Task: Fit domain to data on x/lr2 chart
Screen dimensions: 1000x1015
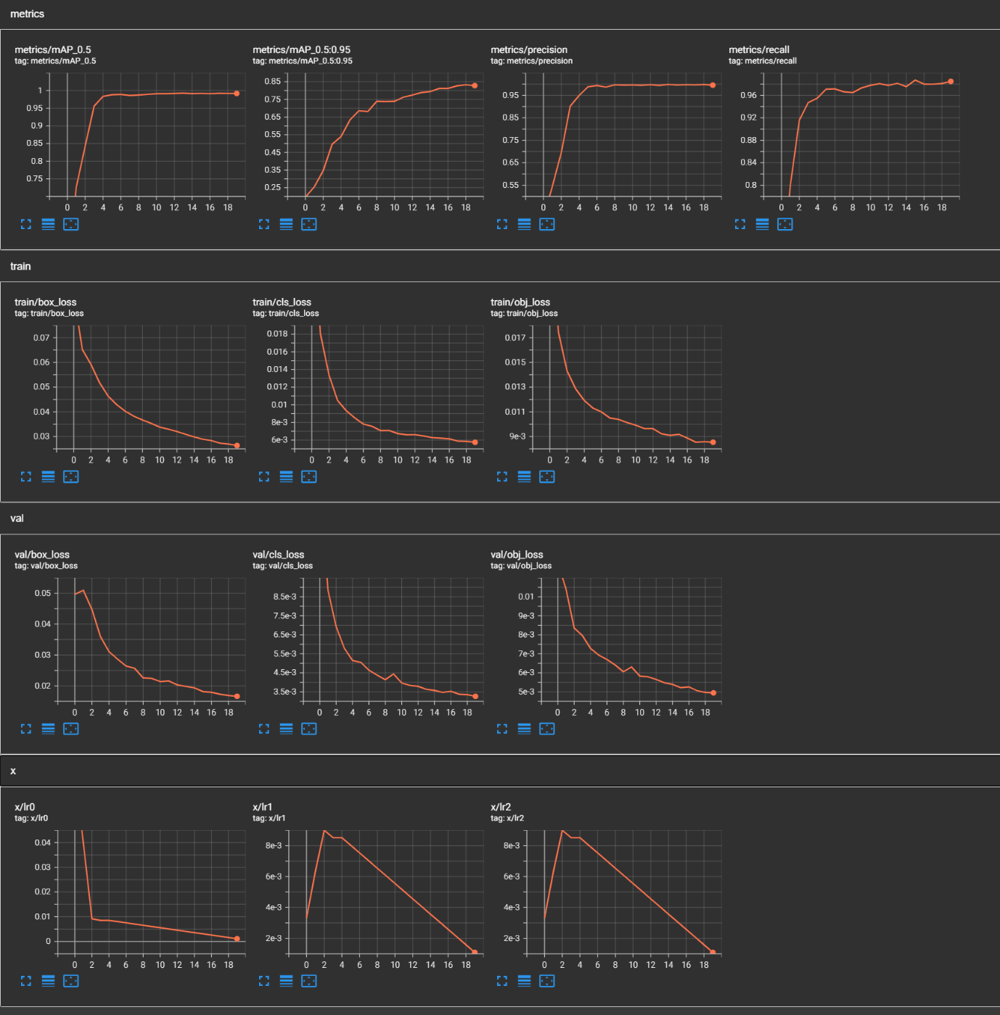Action: coord(547,981)
